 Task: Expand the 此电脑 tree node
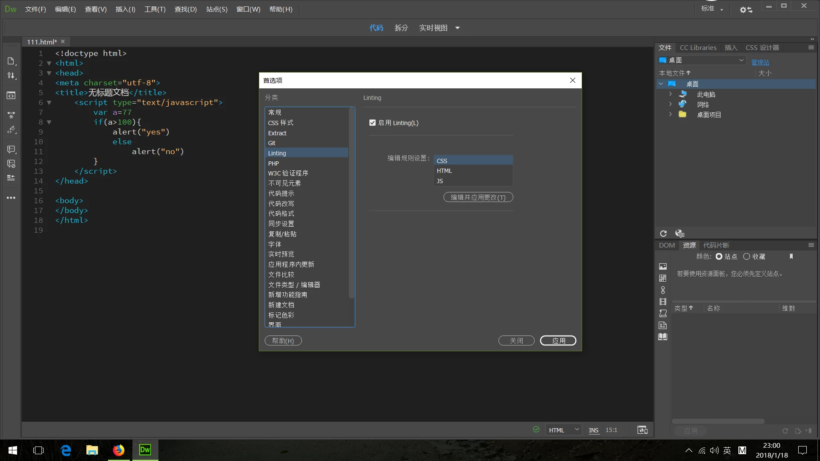coord(670,94)
